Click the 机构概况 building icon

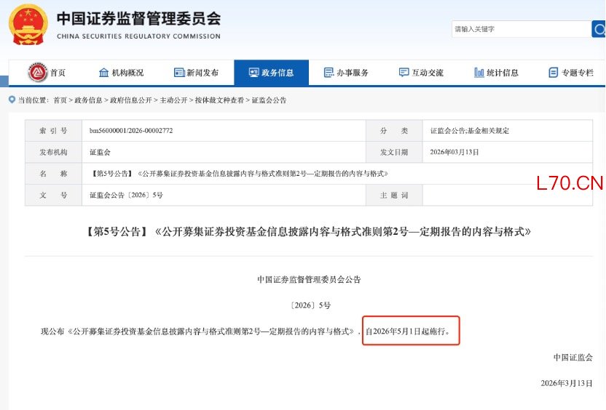point(103,73)
